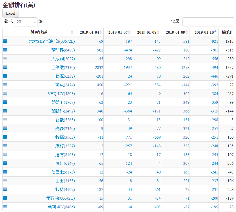Click the 2832 value in 台積電 row
This screenshot has width=236, height=212.
[x=99, y=67]
